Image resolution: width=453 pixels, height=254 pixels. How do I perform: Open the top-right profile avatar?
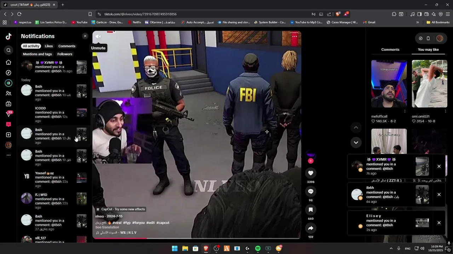tap(440, 38)
